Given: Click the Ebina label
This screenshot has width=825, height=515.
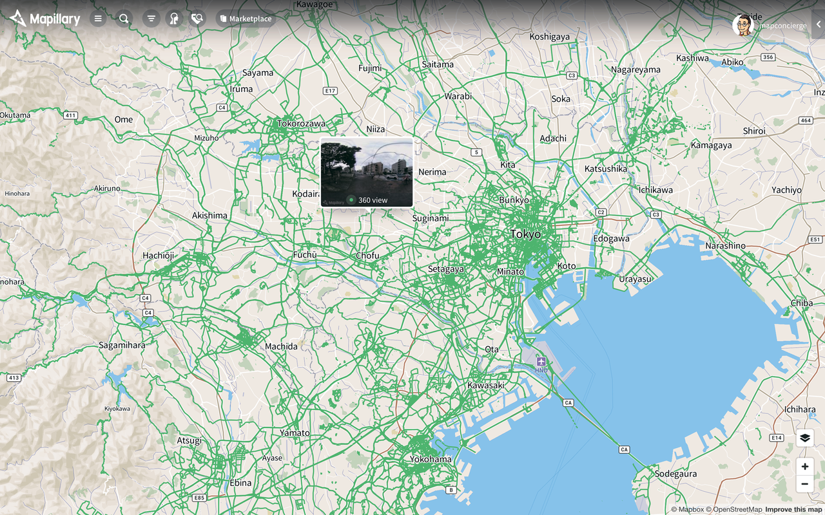Looking at the screenshot, I should [x=240, y=483].
